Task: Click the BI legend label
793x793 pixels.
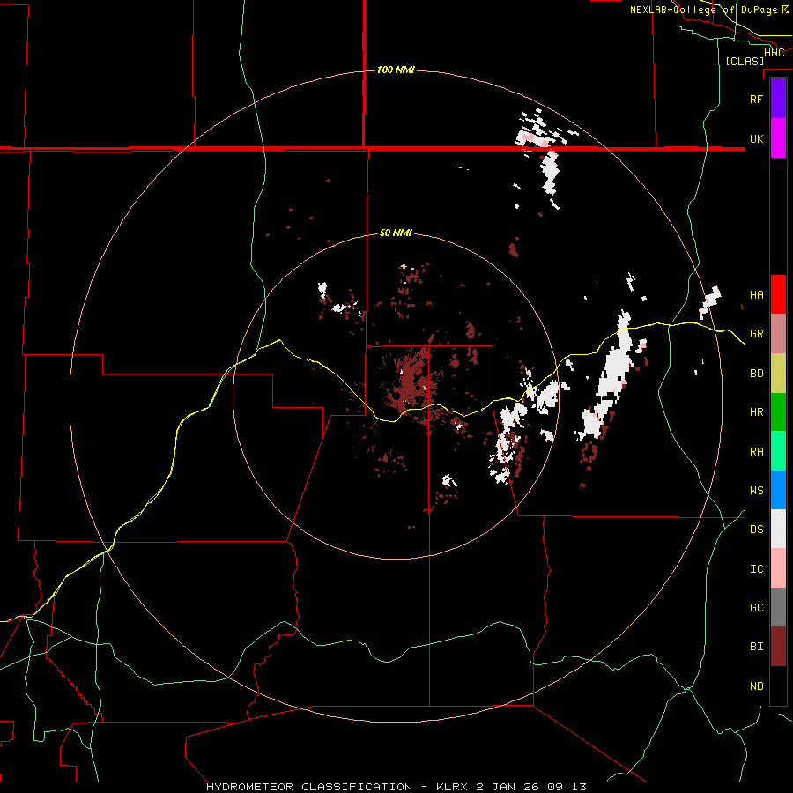Action: tap(757, 647)
